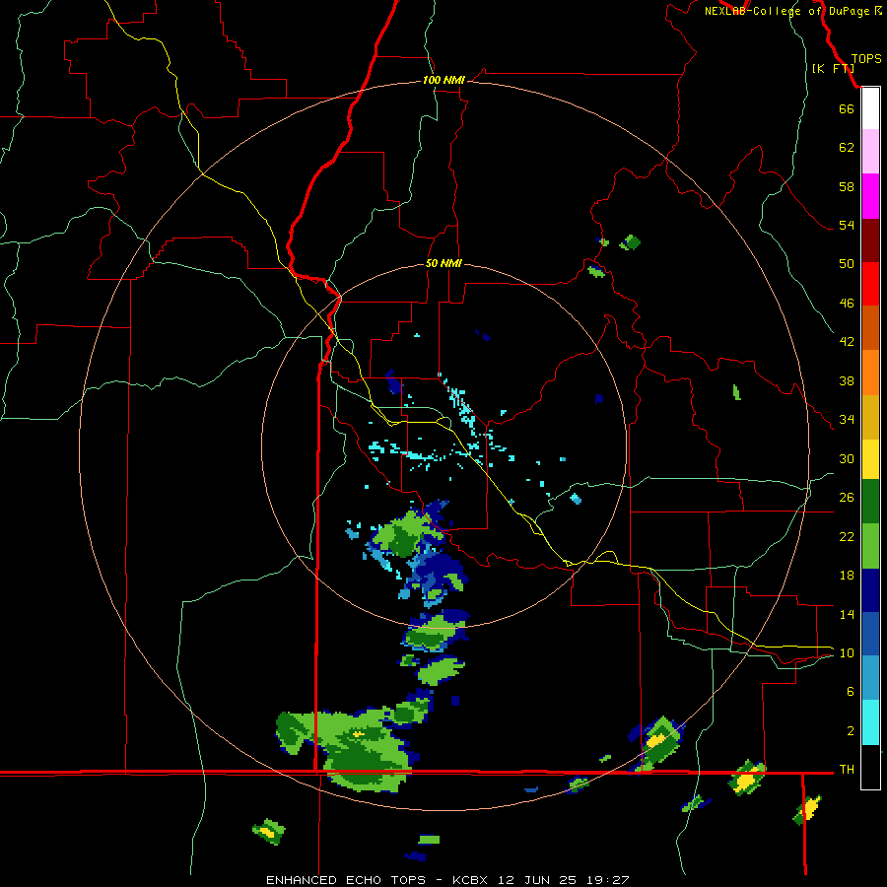
Task: Click the "2" legend value
Action: click(851, 730)
